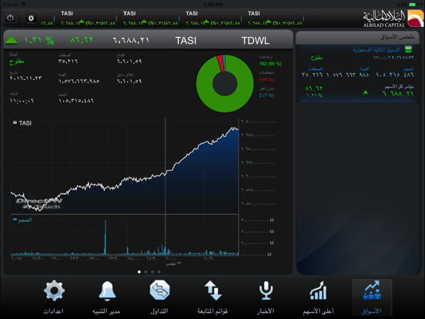Tap the power logout icon

10,18
